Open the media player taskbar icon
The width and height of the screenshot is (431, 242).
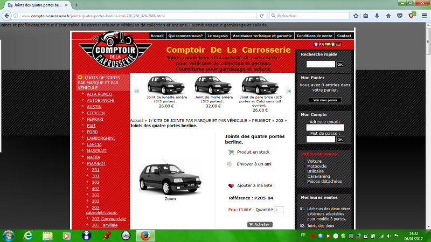(67, 236)
